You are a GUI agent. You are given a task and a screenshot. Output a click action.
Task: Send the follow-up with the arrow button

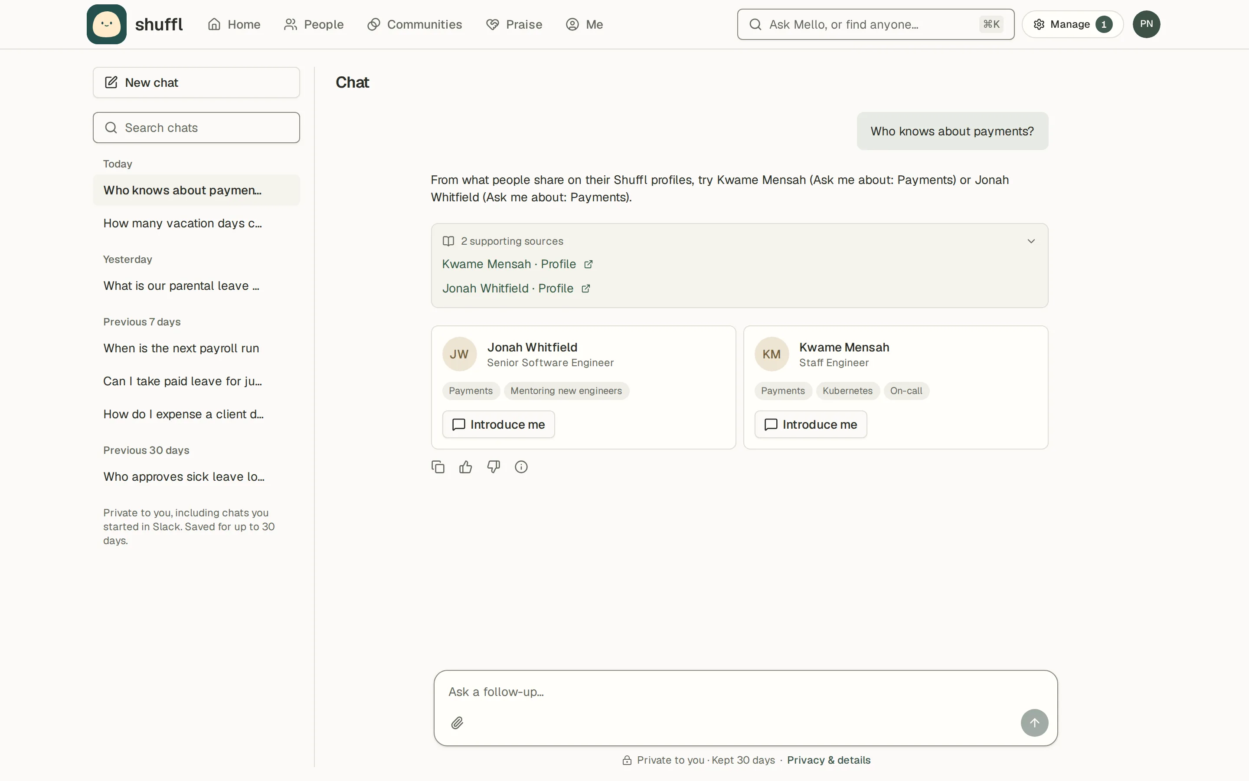[1034, 722]
